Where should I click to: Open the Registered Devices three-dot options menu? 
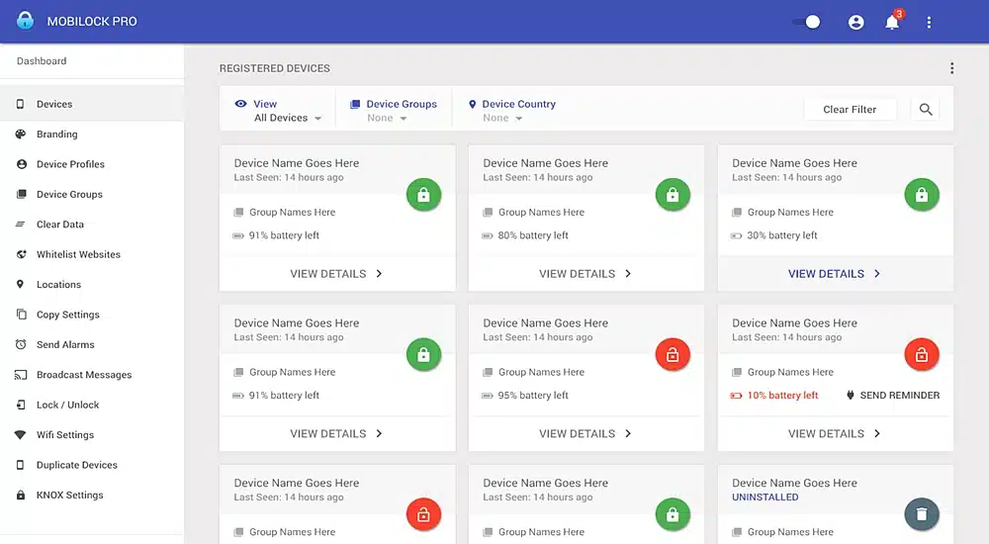[951, 68]
